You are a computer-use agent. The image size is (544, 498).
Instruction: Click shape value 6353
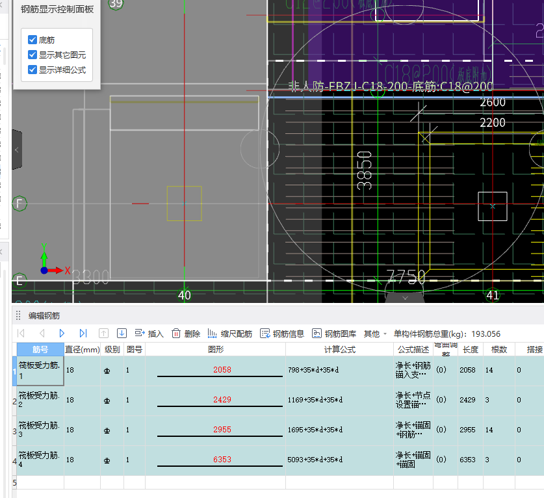coord(222,459)
